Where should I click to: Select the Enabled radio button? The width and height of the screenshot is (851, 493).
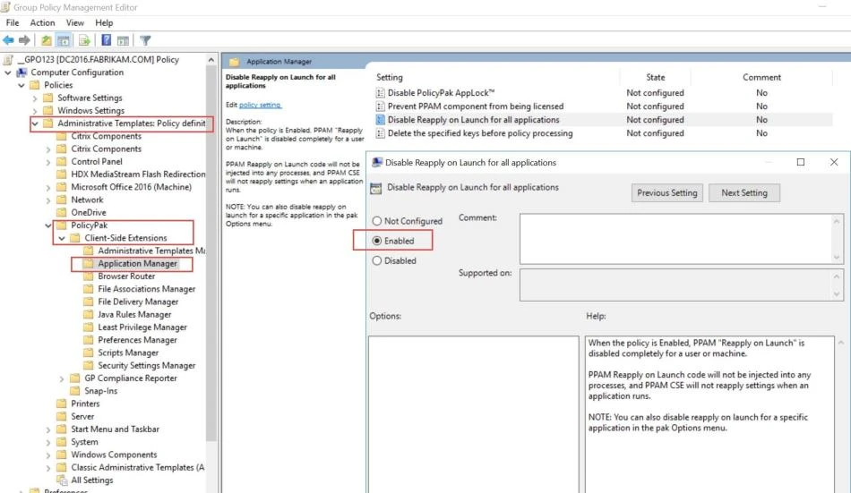tap(377, 241)
